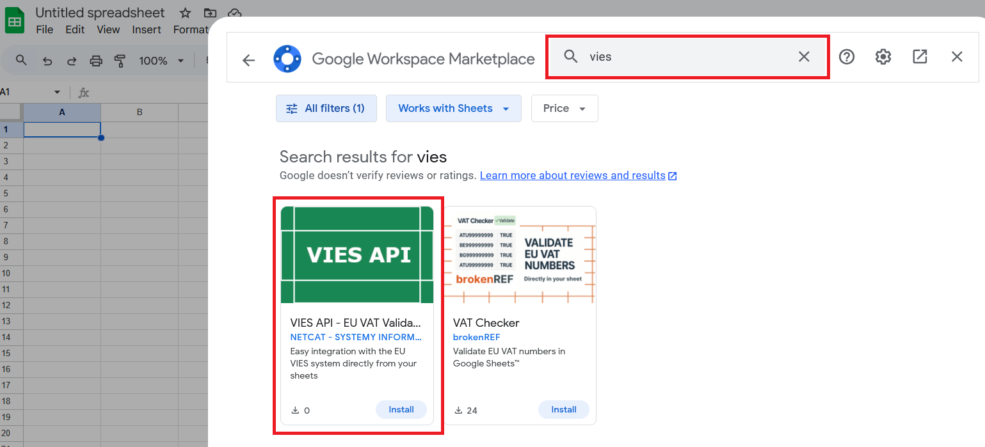This screenshot has height=447, width=985.
Task: Open Marketplace in new window icon
Action: (x=920, y=57)
